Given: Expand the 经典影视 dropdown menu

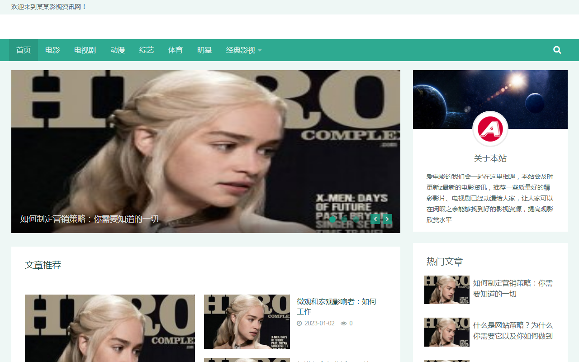Looking at the screenshot, I should pyautogui.click(x=244, y=50).
